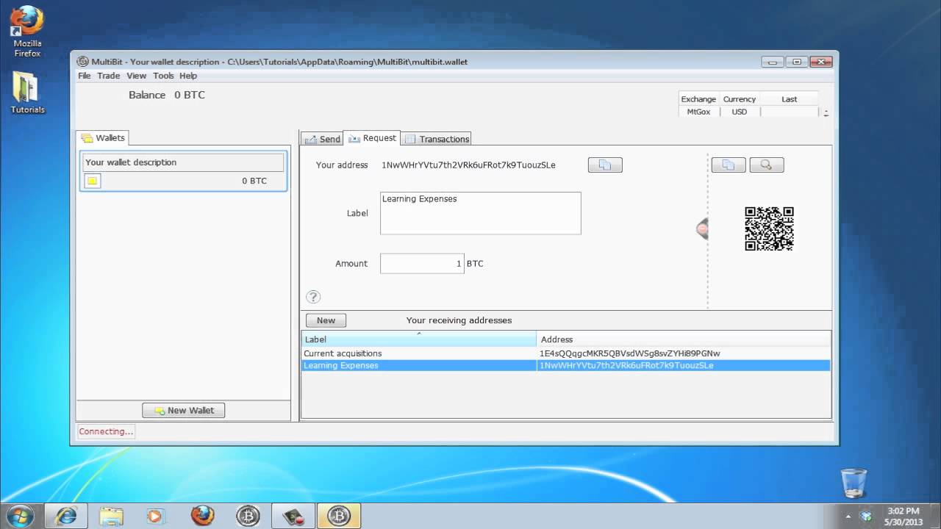Image resolution: width=941 pixels, height=529 pixels.
Task: Click the QR code image
Action: point(769,228)
